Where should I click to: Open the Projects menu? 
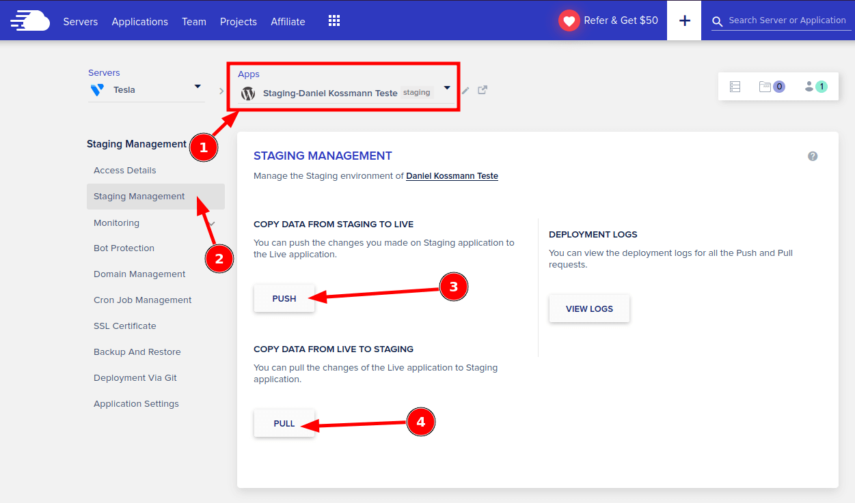pyautogui.click(x=239, y=21)
